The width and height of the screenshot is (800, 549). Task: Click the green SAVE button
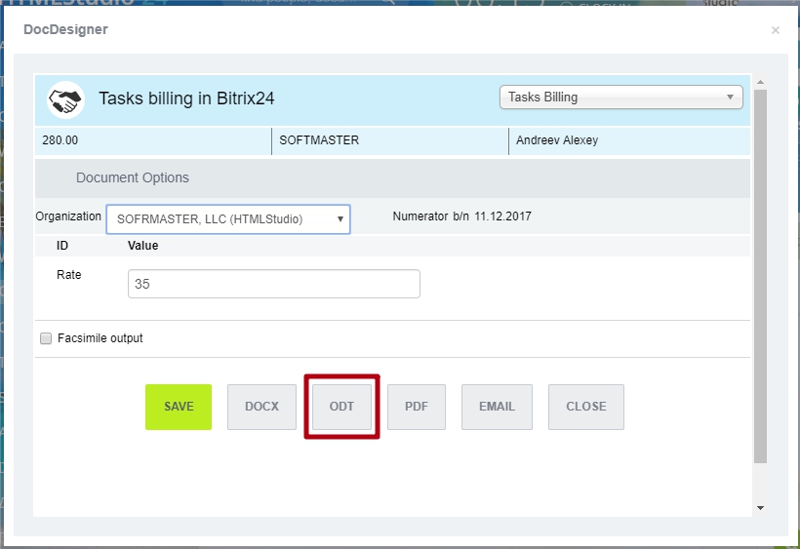[x=179, y=407]
